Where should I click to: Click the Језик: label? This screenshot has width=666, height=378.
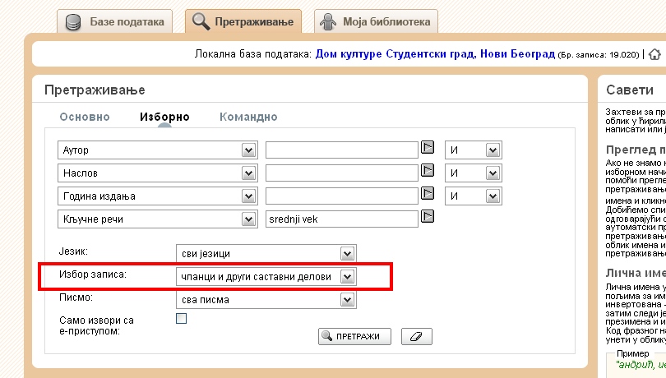pos(73,251)
